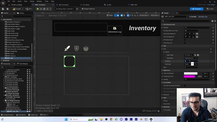Set Horizontal Alignment to Left
The width and height of the screenshot is (217, 122).
pyautogui.click(x=185, y=34)
